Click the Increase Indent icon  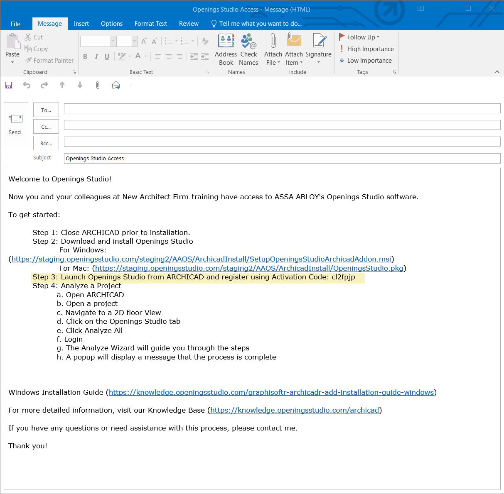tap(205, 56)
